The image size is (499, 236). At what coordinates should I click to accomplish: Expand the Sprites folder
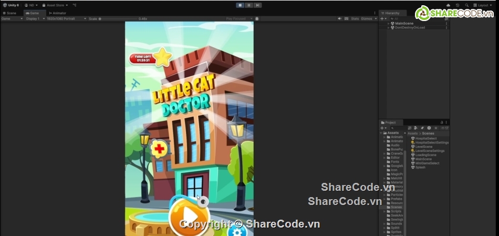[384, 232]
